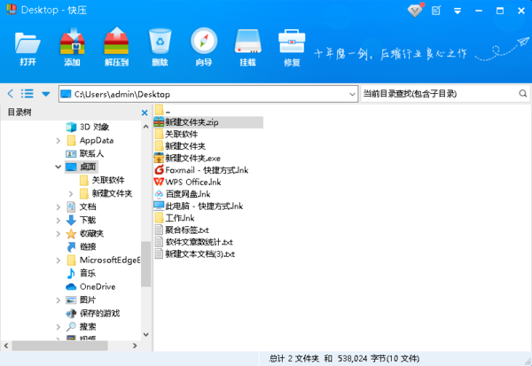Click tree scroll-up arrow

pos(146,127)
